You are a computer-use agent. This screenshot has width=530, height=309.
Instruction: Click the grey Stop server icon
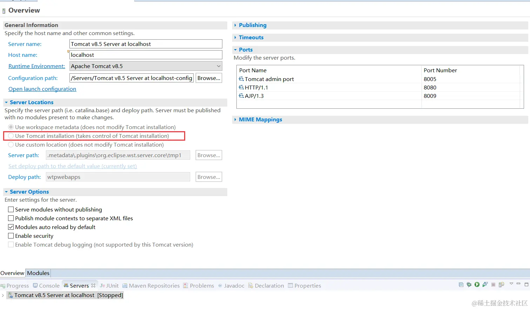[493, 284]
